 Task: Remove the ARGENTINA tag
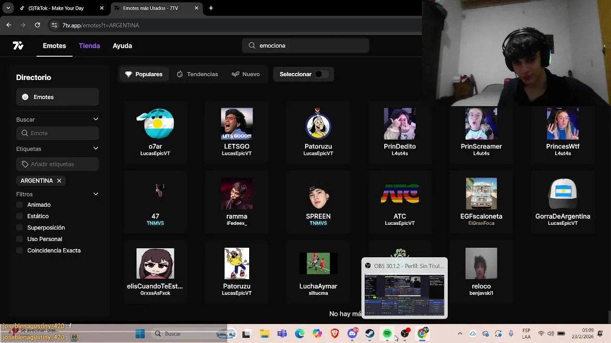59,181
